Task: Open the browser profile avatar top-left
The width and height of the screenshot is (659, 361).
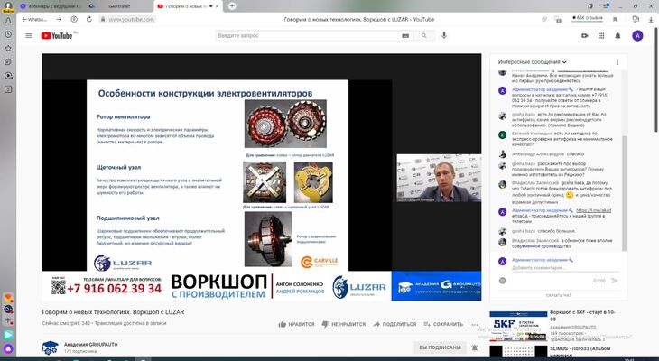Action: (8, 6)
